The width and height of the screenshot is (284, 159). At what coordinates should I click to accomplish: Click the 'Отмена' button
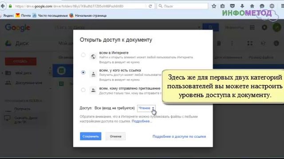pos(115,136)
